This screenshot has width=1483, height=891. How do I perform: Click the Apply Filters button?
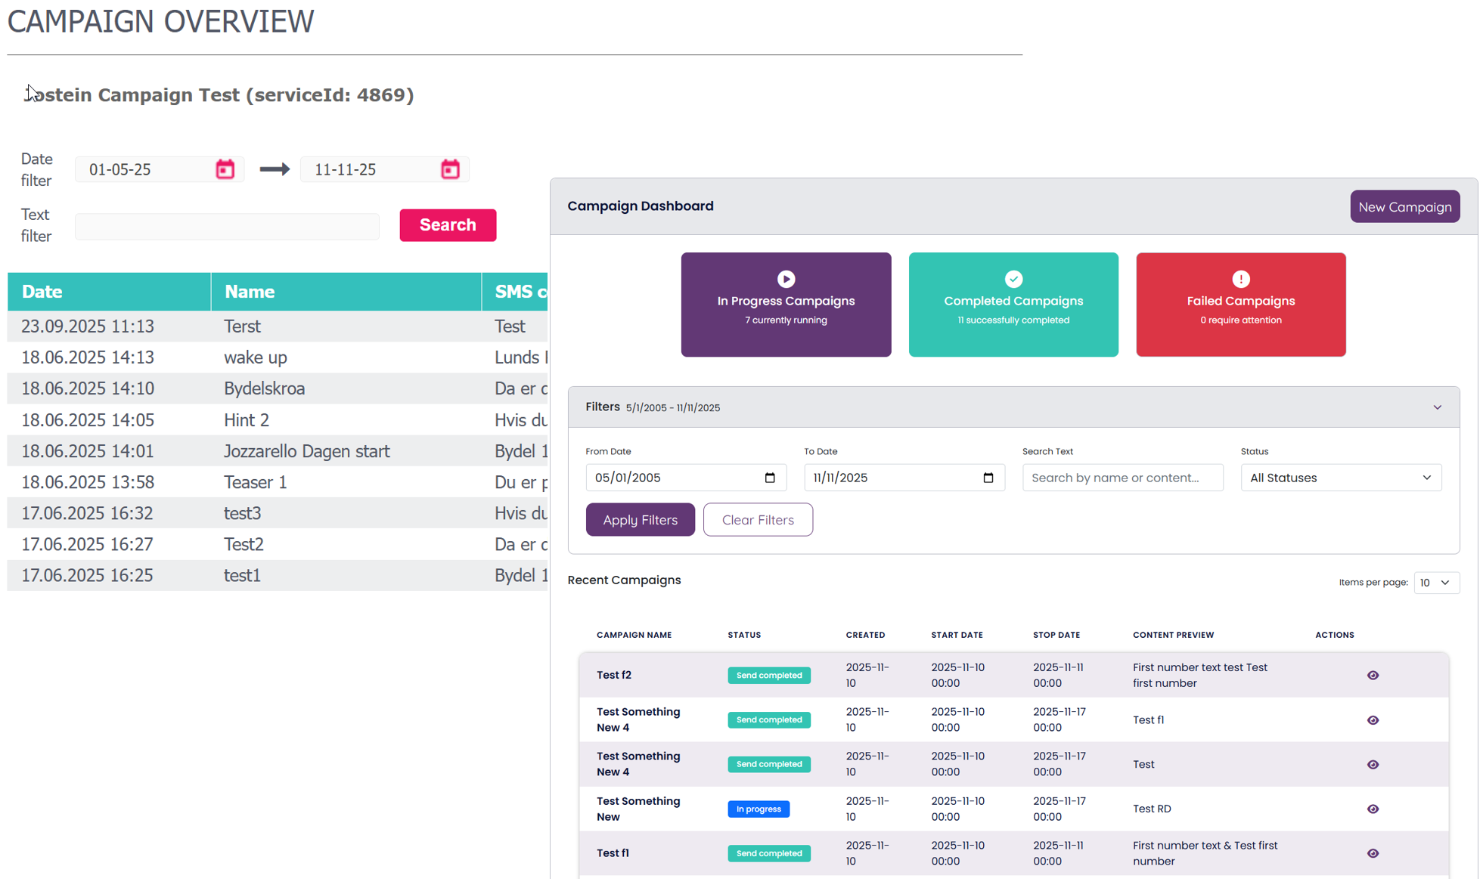(x=640, y=520)
